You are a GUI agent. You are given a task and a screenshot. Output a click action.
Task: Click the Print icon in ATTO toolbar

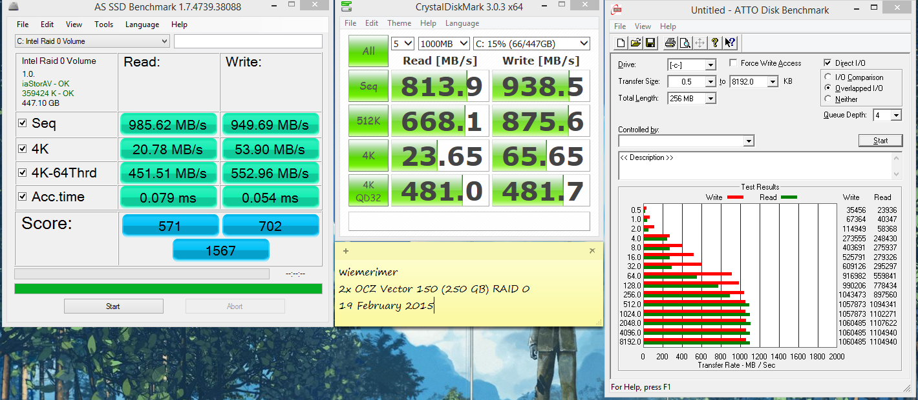pos(670,43)
